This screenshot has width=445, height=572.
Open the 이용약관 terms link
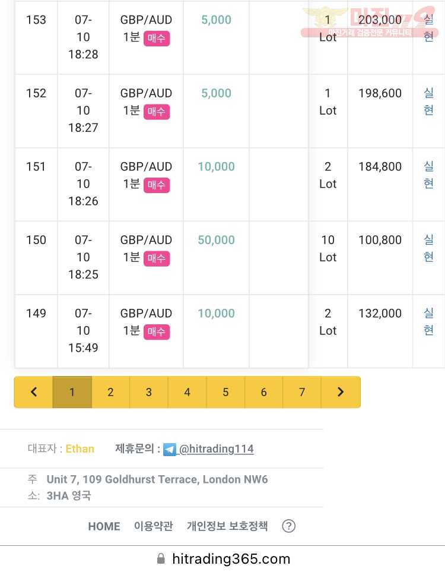tap(154, 526)
